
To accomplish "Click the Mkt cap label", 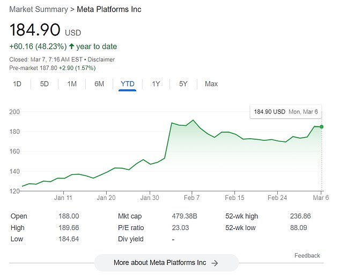I will click(x=130, y=216).
